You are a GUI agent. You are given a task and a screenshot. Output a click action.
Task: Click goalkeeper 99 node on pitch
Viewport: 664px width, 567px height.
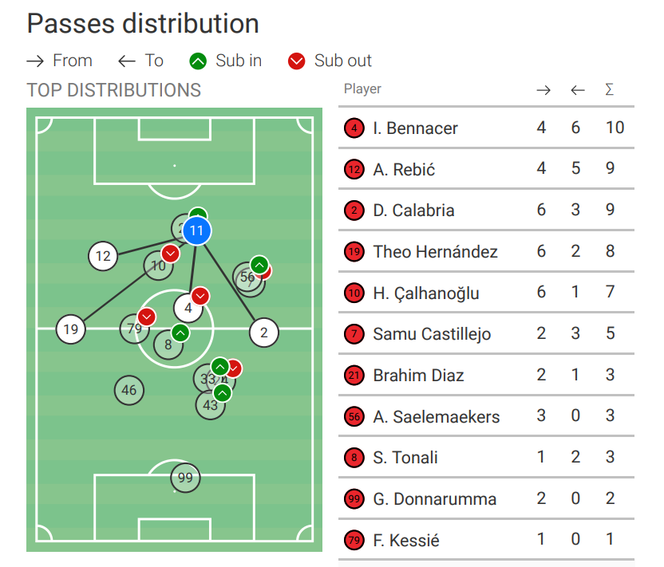(x=185, y=478)
